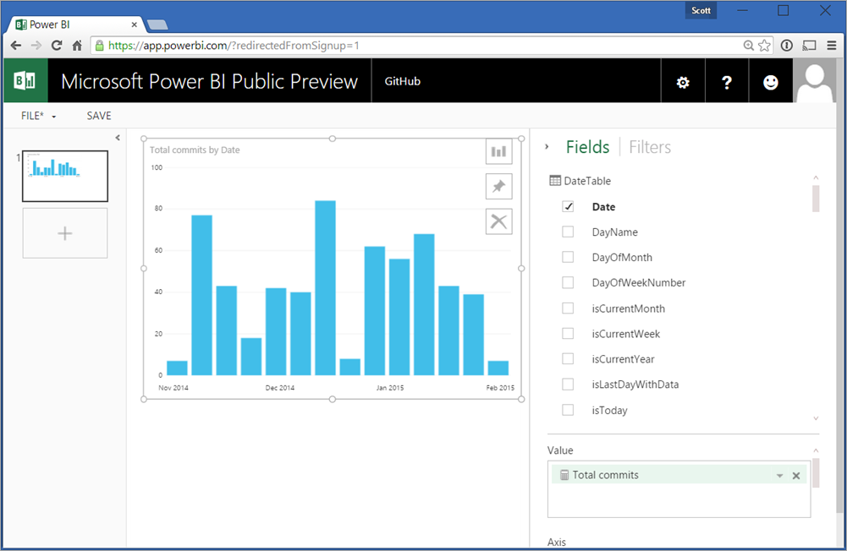This screenshot has width=847, height=551.
Task: Uncheck the Date field checkbox
Action: click(568, 206)
